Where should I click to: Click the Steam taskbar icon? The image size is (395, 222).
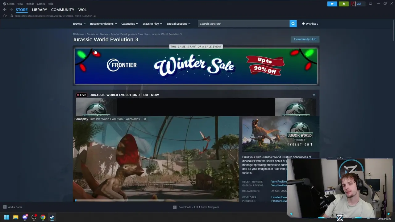tap(52, 217)
